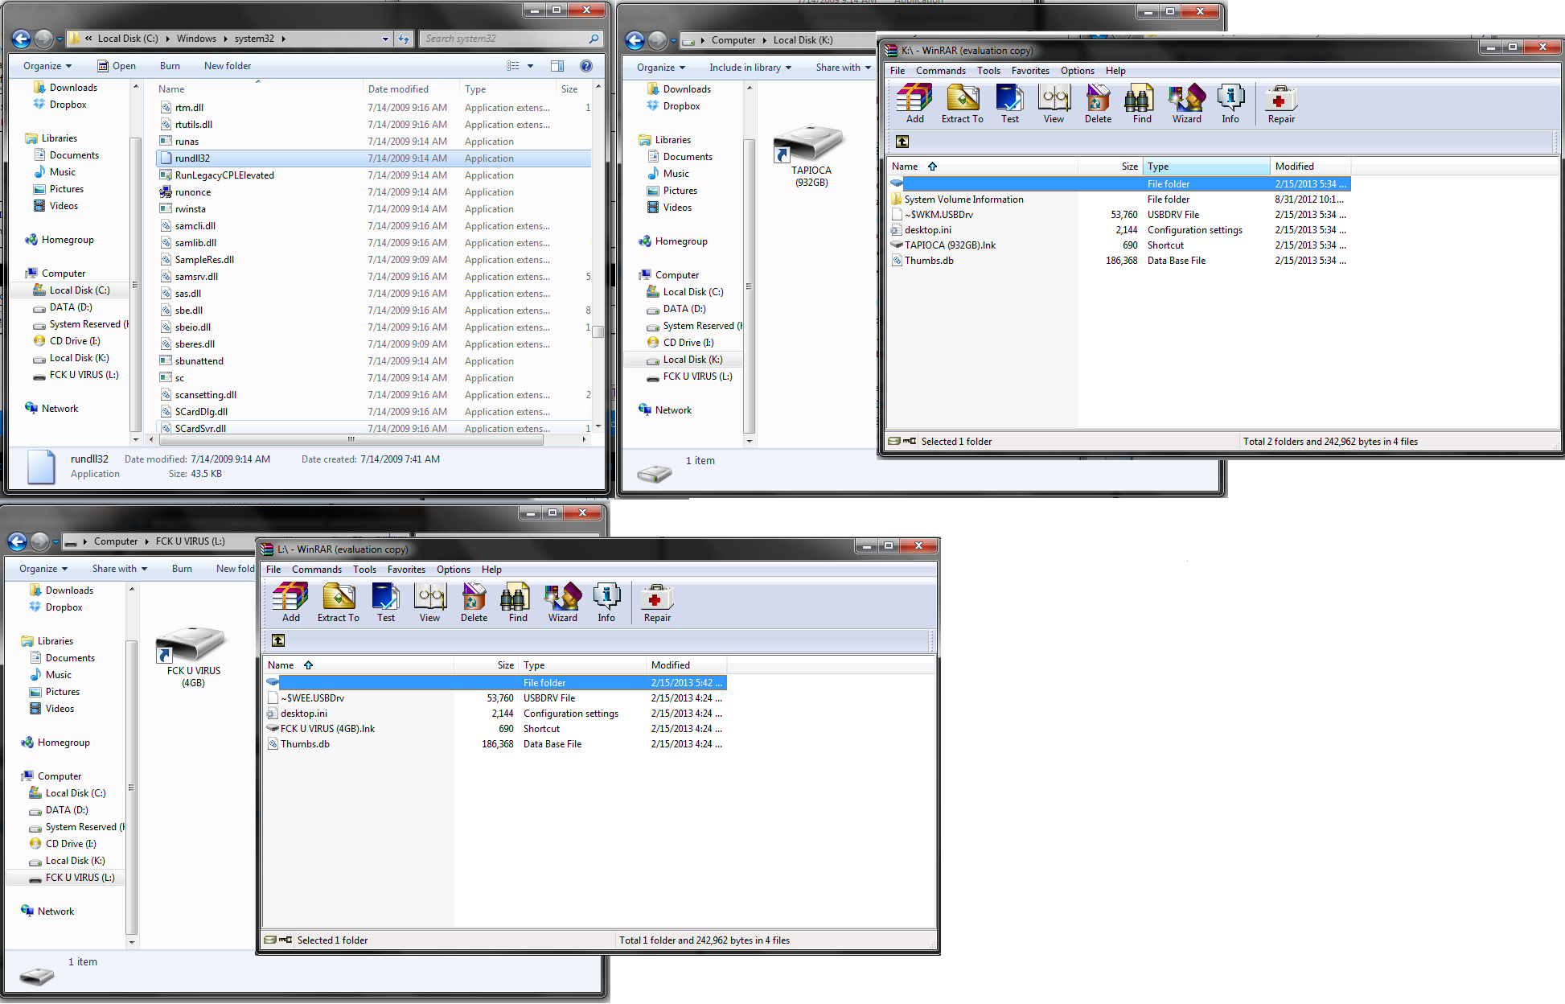
Task: Open Favorites menu in L:\ WinRAR
Action: pyautogui.click(x=406, y=570)
